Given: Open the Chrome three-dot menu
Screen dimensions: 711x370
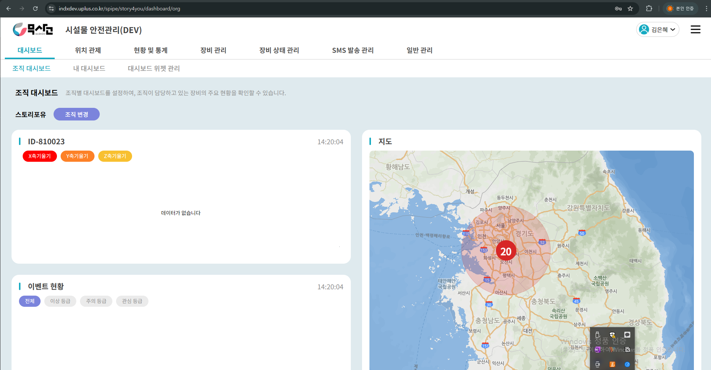Looking at the screenshot, I should coord(706,9).
